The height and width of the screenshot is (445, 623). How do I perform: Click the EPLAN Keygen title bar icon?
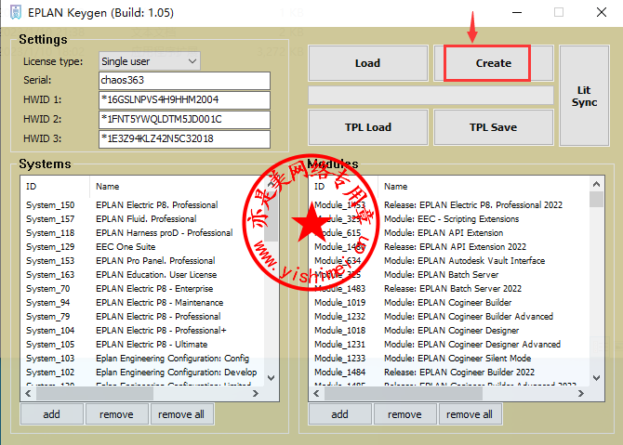(15, 12)
